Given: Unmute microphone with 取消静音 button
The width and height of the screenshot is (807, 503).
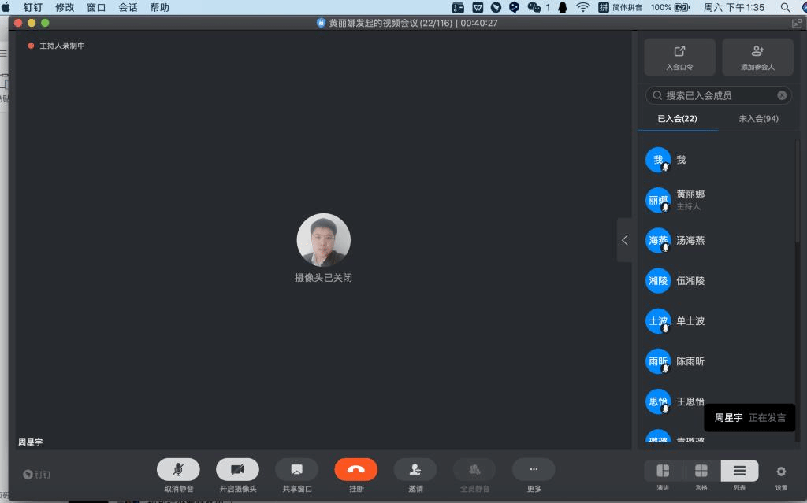Looking at the screenshot, I should point(178,470).
